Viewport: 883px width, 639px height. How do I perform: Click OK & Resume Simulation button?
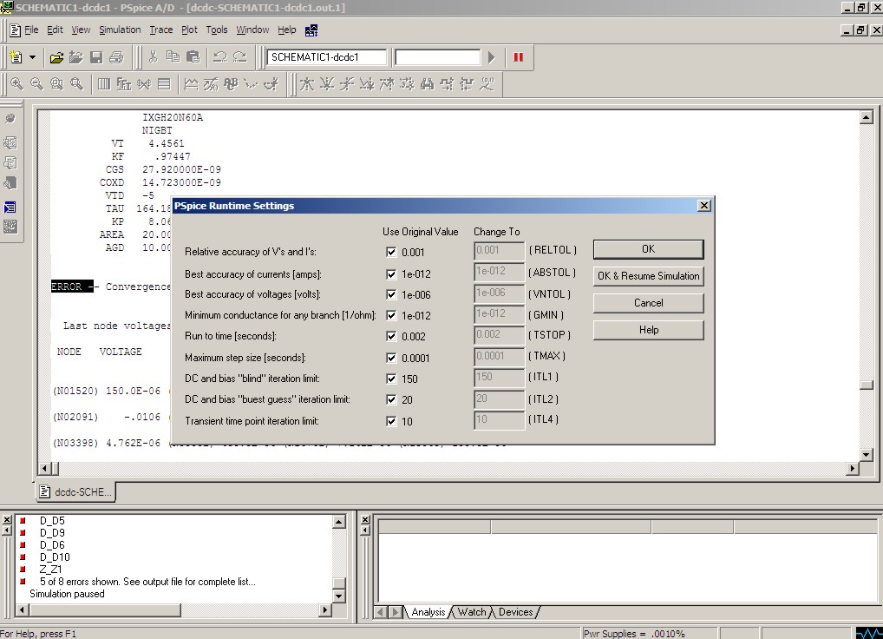coord(648,276)
